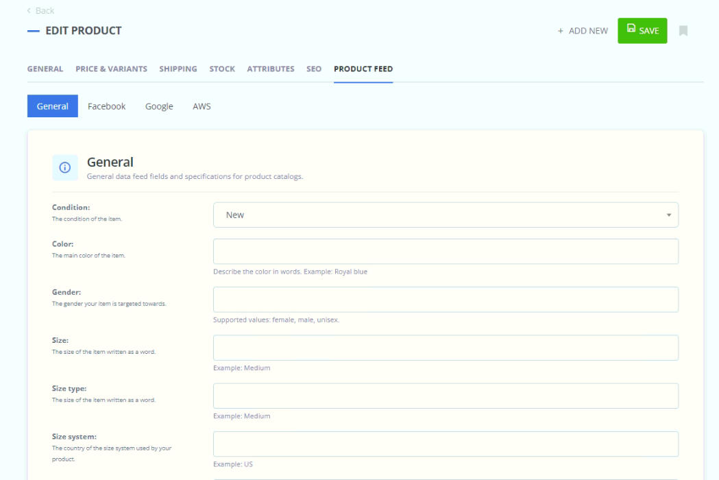Select the blue General feed sub-tab
The width and height of the screenshot is (719, 480).
tap(52, 106)
